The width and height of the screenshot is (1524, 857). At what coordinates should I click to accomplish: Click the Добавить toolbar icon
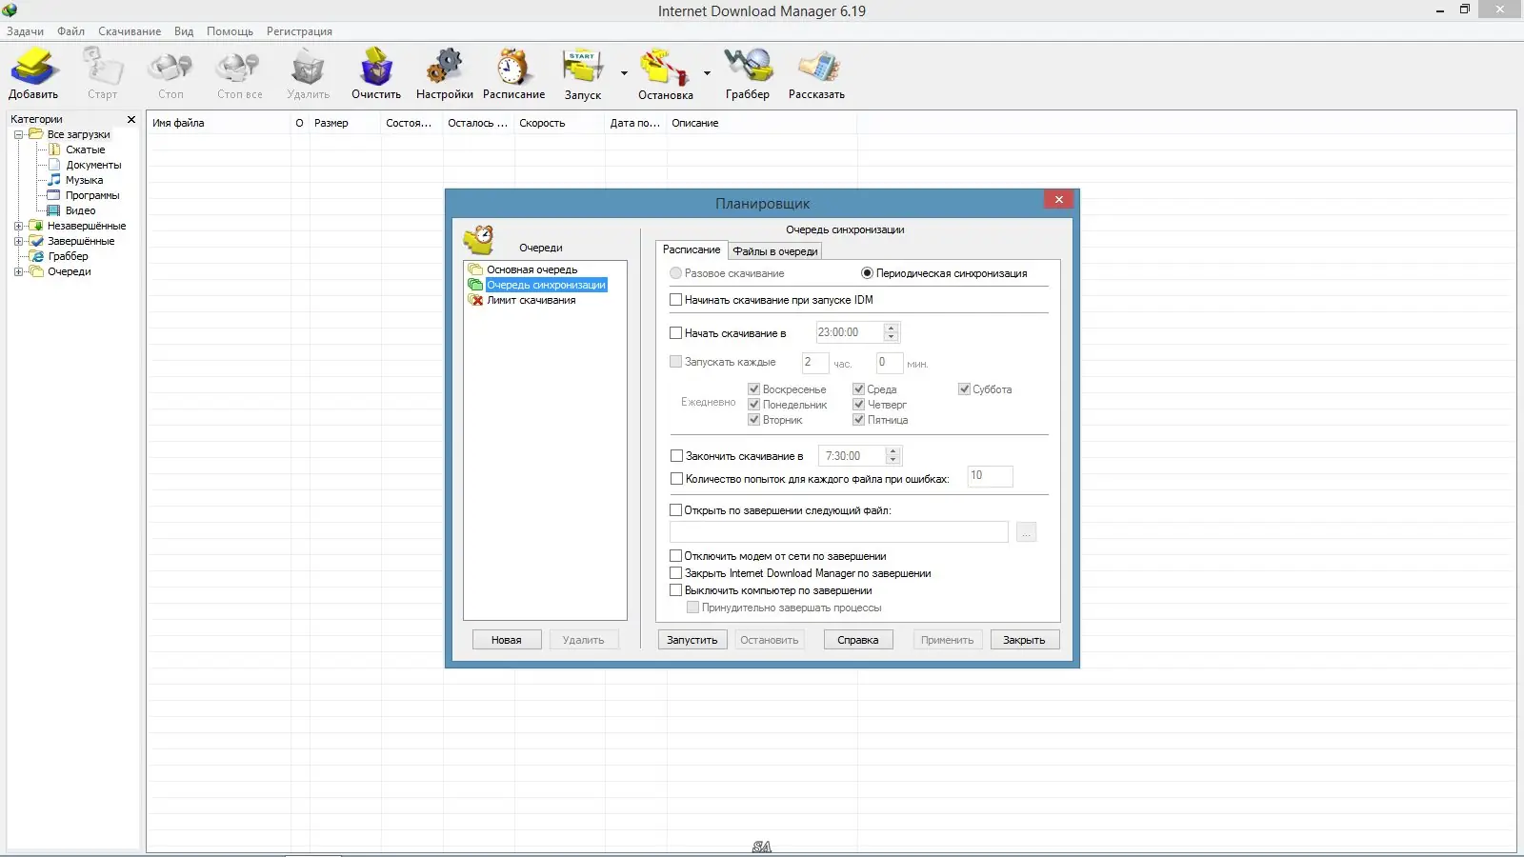coord(34,73)
